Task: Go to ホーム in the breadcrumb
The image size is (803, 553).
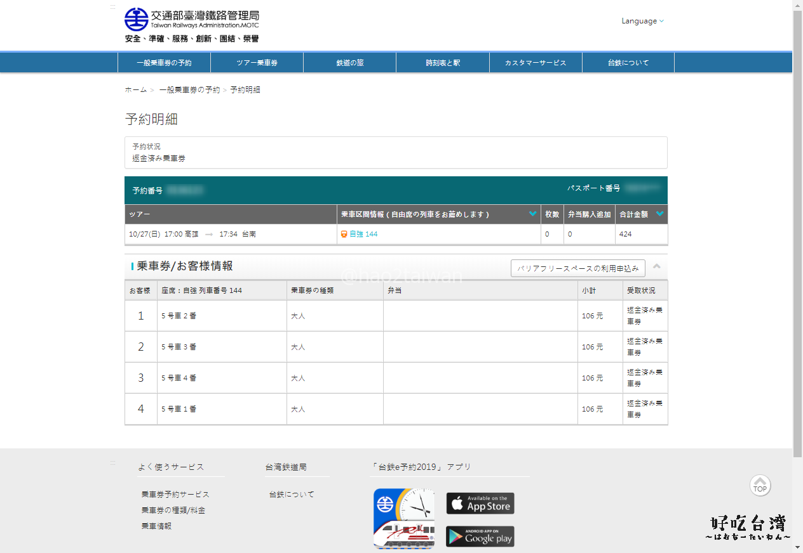Action: (135, 90)
